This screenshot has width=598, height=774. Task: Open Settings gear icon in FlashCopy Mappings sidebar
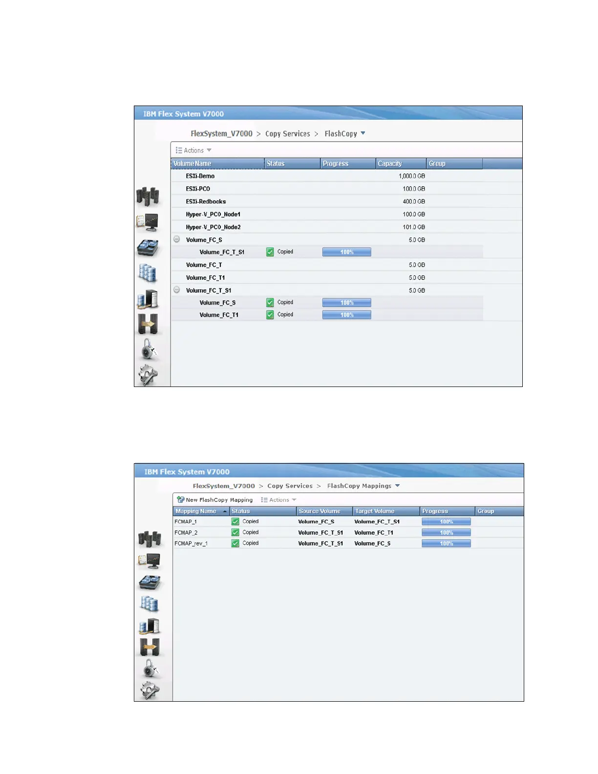pyautogui.click(x=150, y=690)
